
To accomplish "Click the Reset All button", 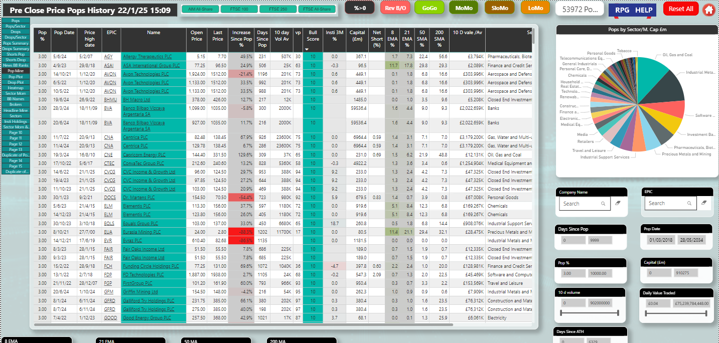I will click(681, 9).
